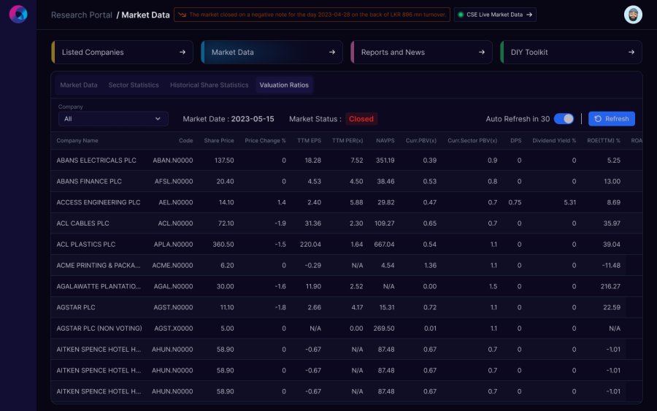The width and height of the screenshot is (657, 411).
Task: Click share price 360.50 cell
Action: tap(223, 245)
